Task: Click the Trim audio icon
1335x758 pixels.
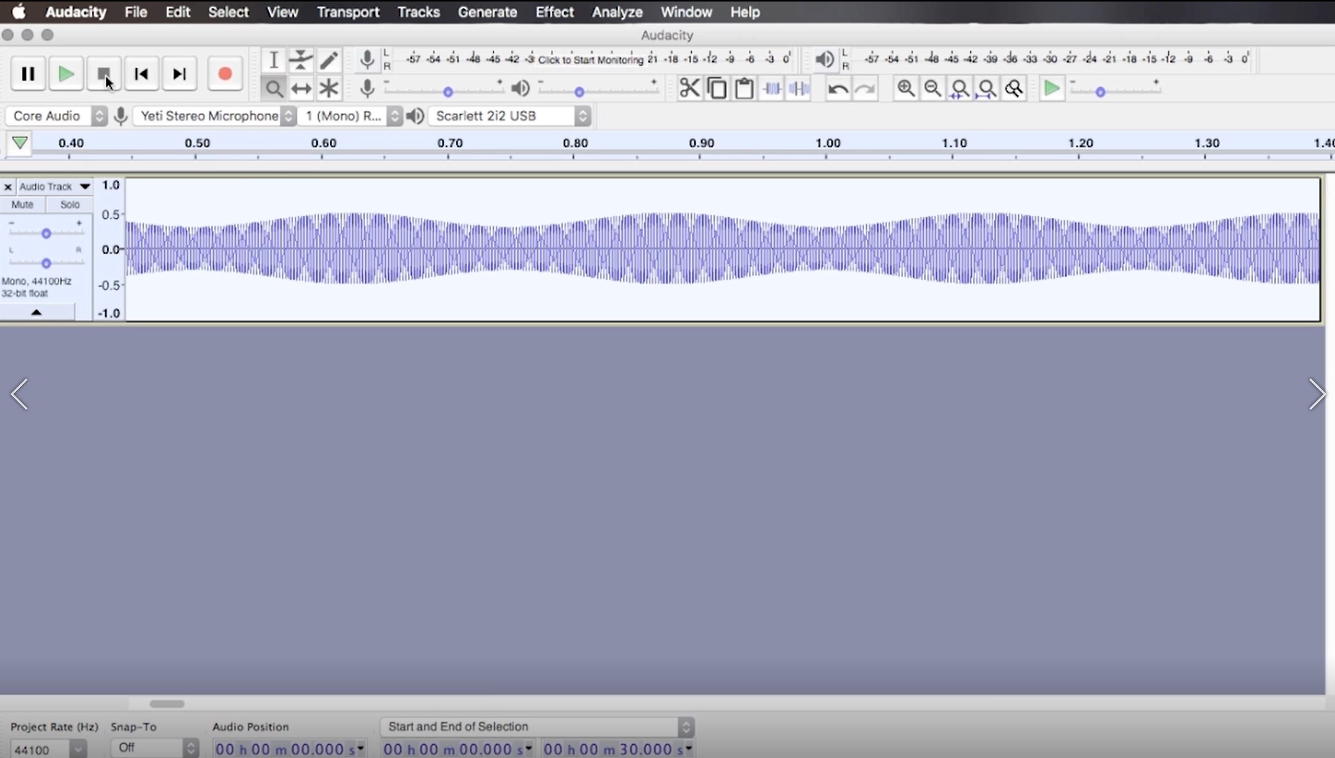Action: [771, 88]
